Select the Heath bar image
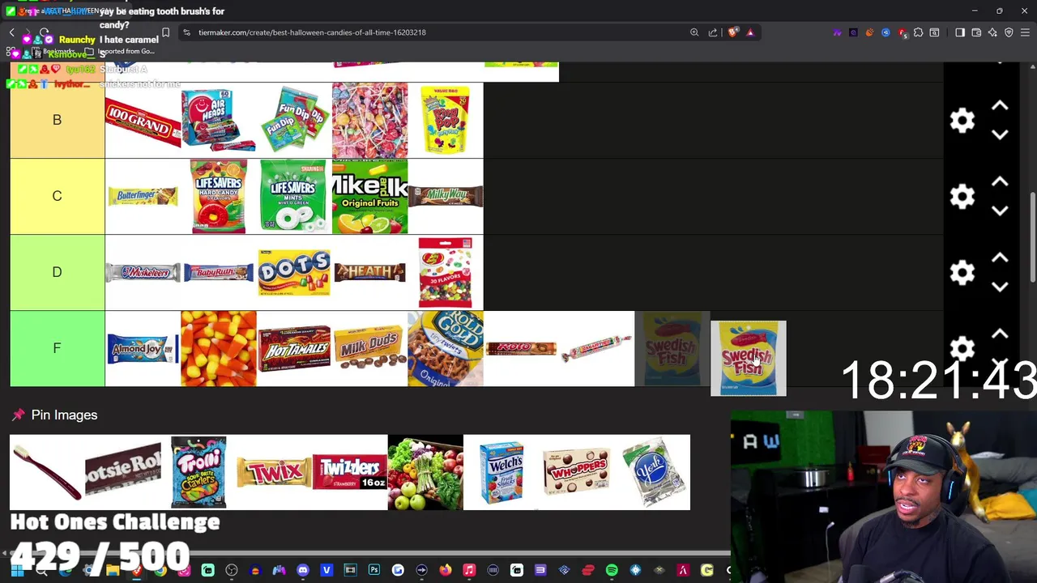The width and height of the screenshot is (1037, 583). pos(369,272)
